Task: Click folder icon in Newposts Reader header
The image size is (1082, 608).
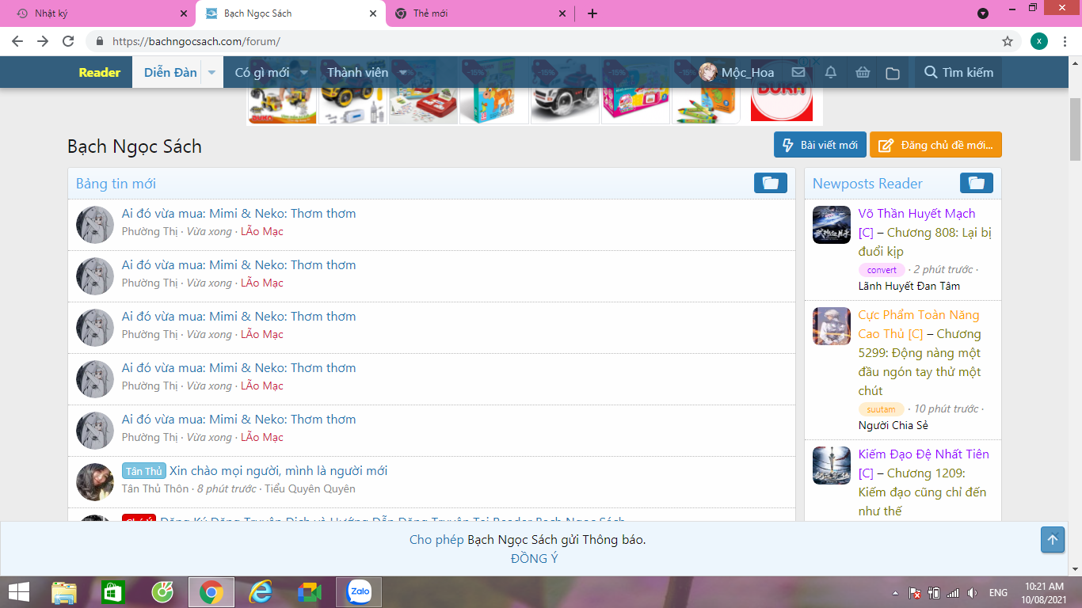Action: tap(976, 183)
